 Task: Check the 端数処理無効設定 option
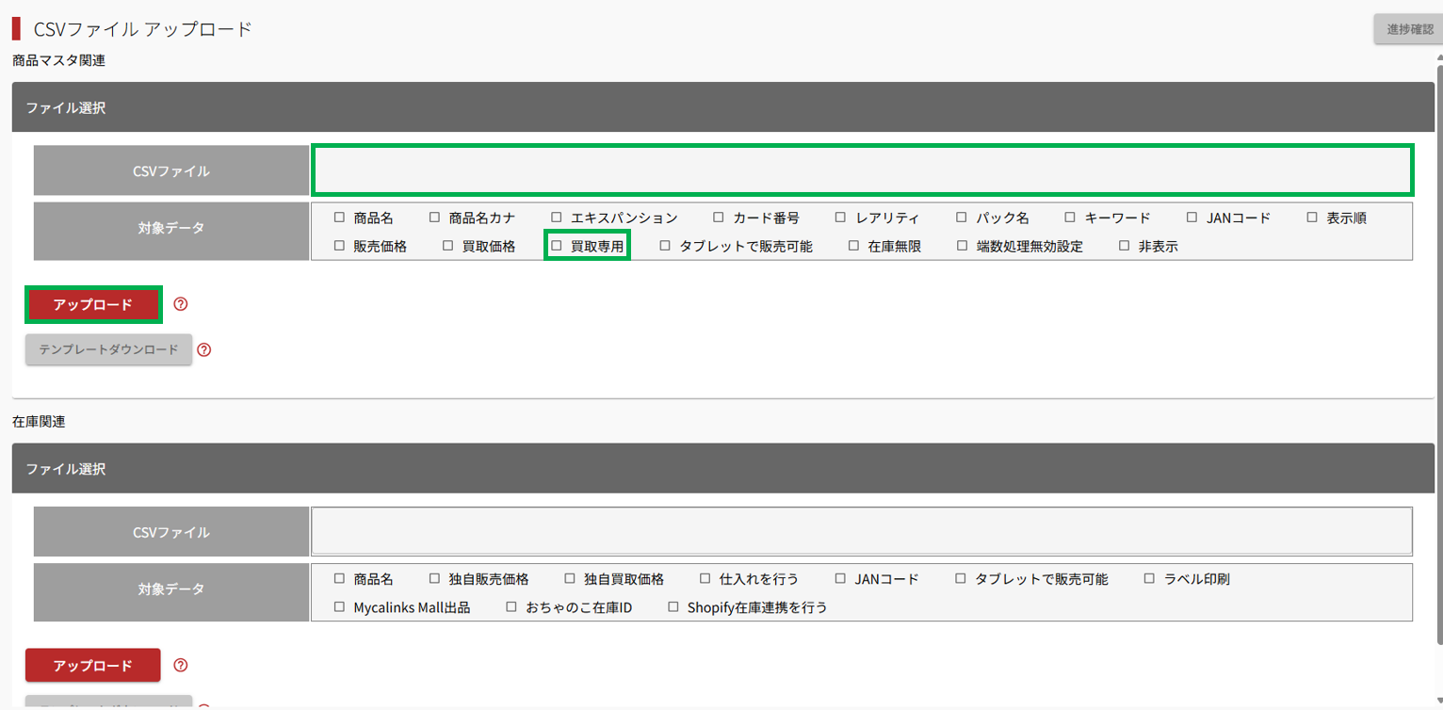point(963,247)
